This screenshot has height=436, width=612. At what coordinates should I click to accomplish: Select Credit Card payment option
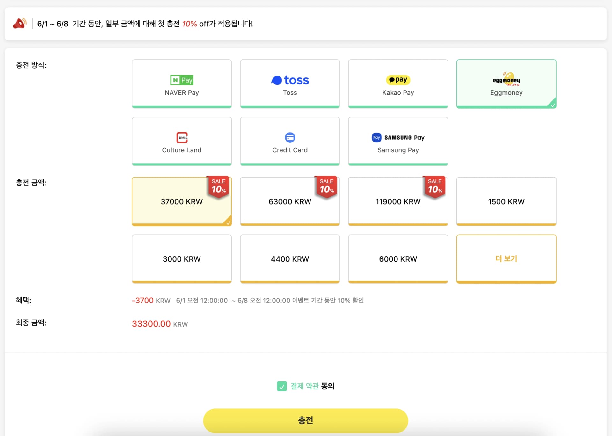[290, 141]
